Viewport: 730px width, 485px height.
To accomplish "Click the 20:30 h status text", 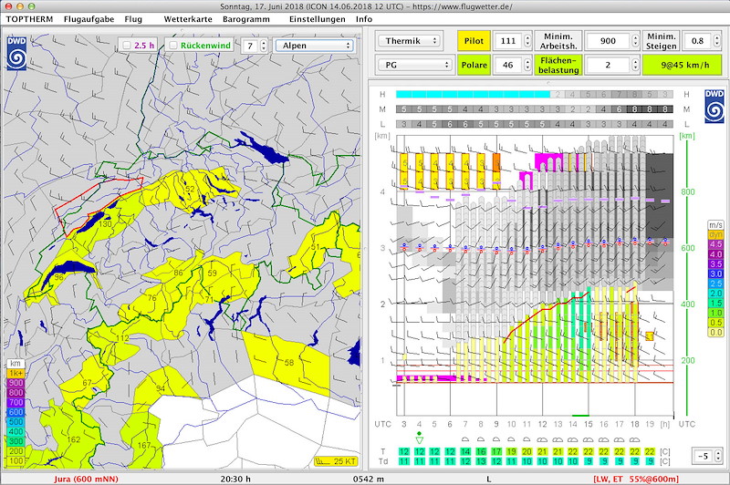I will click(235, 479).
